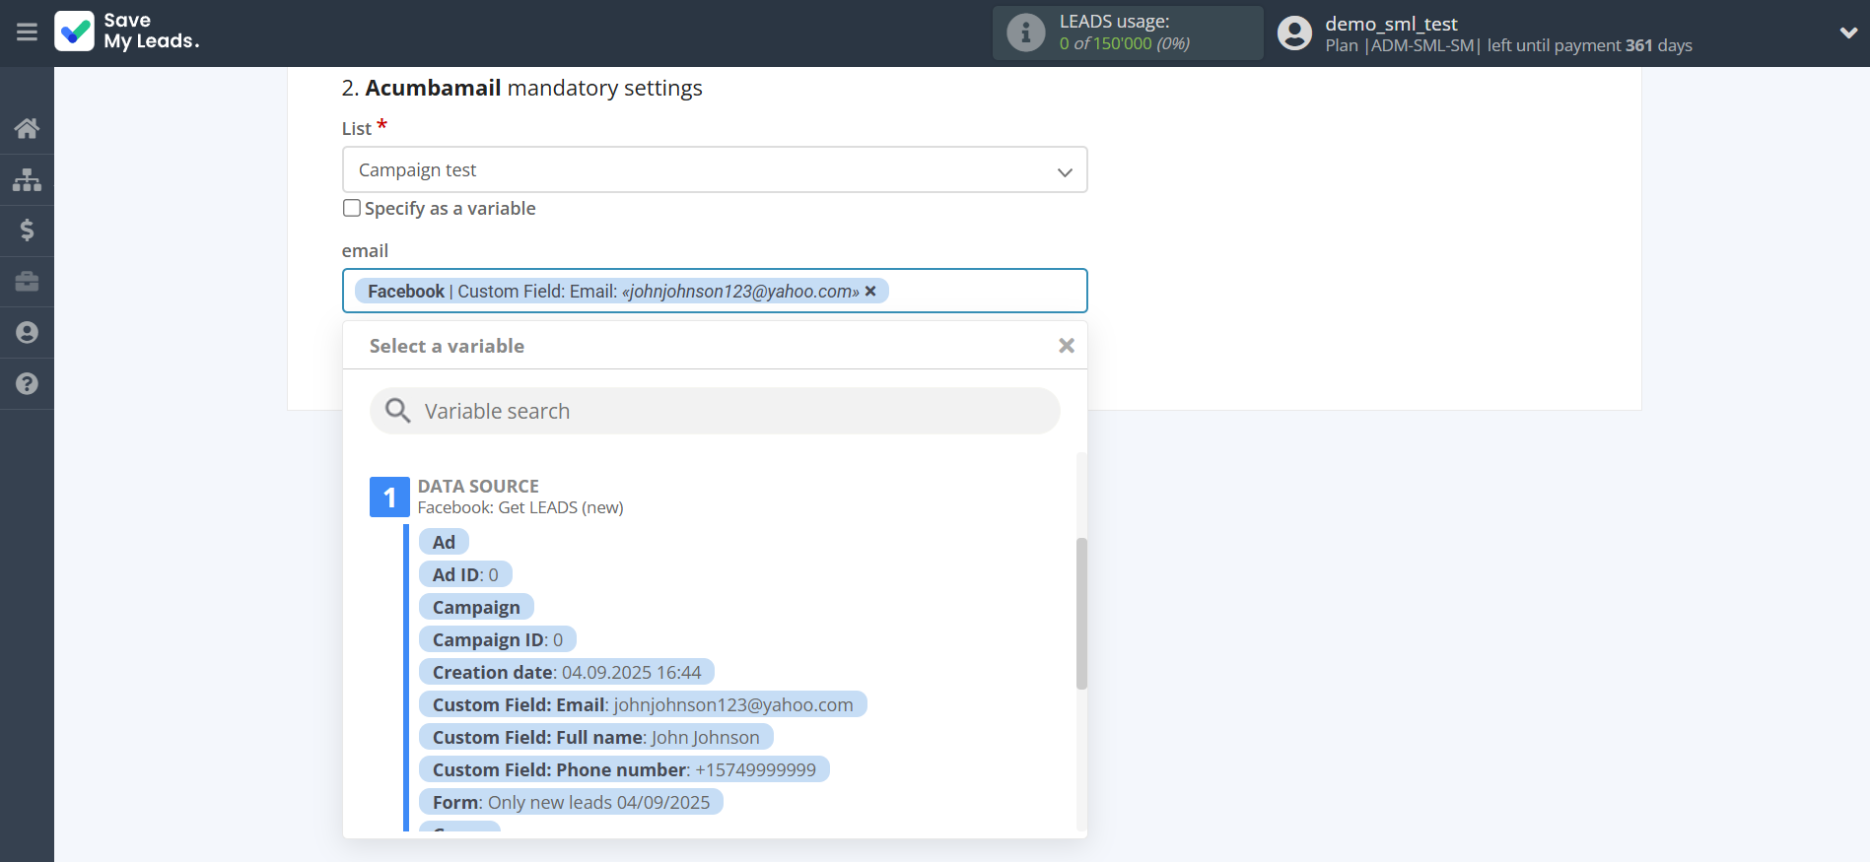
Task: Remove the Facebook email variable tag
Action: coord(870,292)
